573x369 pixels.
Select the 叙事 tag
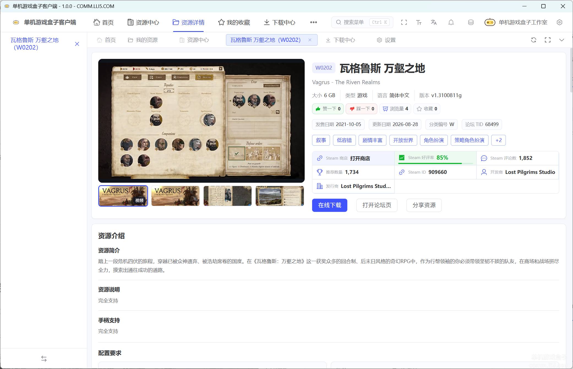(321, 140)
